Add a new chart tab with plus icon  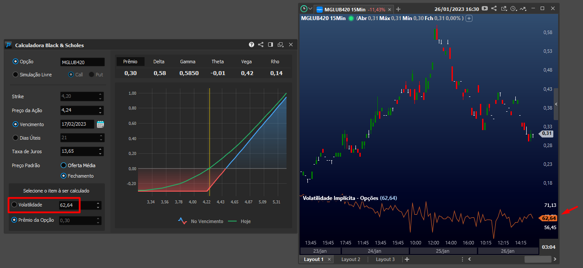(398, 9)
